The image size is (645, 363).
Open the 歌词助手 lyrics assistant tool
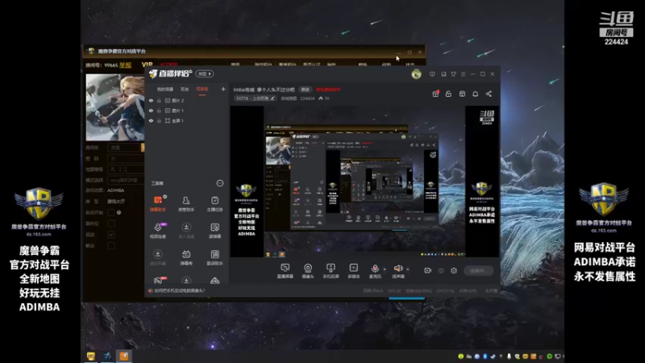(x=214, y=257)
